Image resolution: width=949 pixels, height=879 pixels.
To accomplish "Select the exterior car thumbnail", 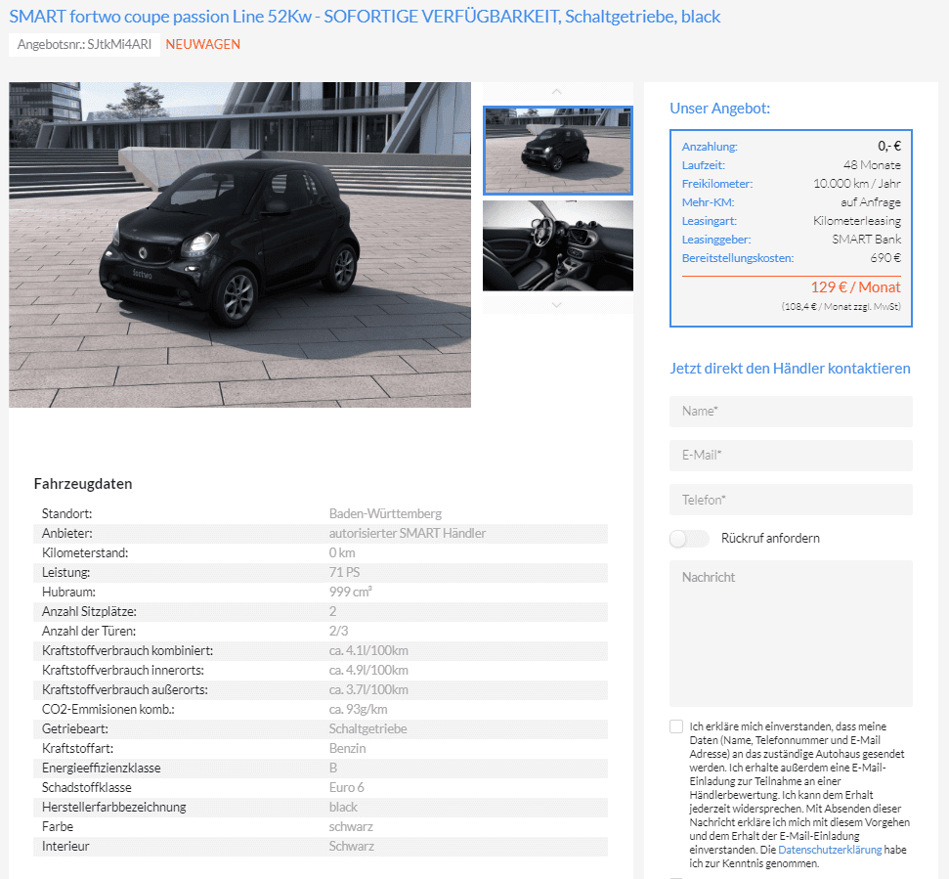I will (x=557, y=151).
